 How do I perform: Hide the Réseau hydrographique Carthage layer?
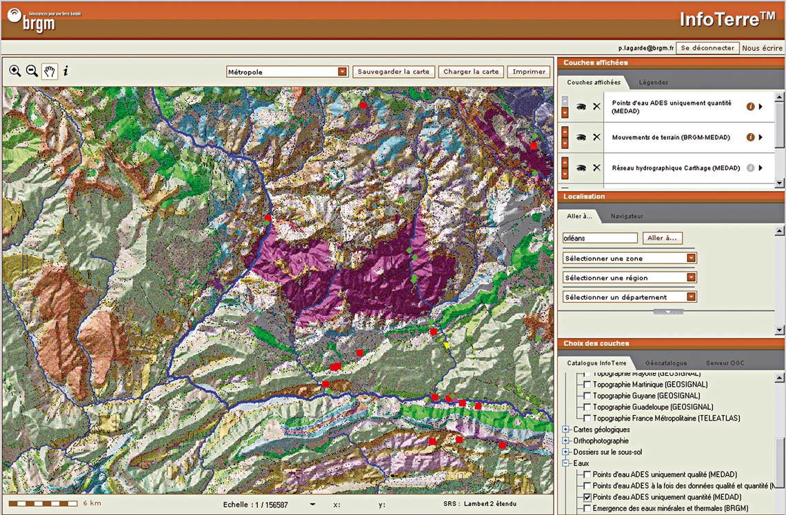pyautogui.click(x=581, y=168)
